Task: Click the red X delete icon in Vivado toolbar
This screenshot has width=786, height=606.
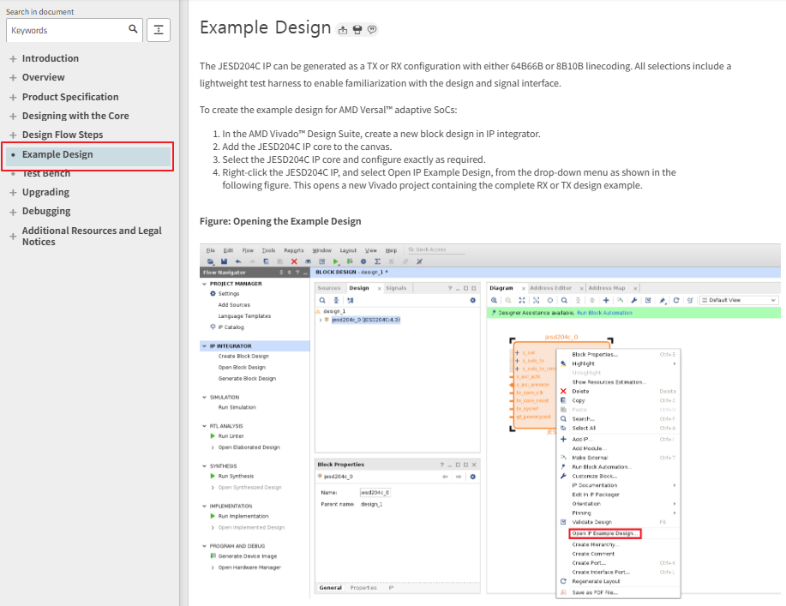Action: coord(294,261)
